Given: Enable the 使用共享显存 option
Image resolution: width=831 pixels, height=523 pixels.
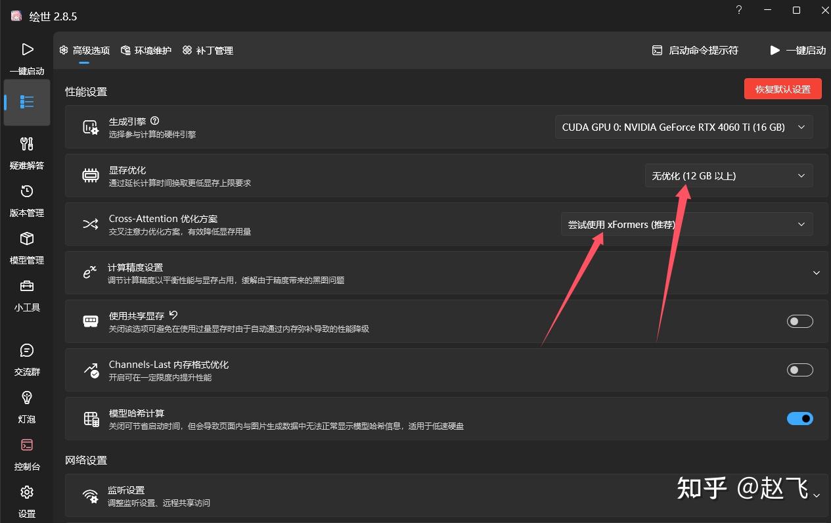Looking at the screenshot, I should 799,321.
